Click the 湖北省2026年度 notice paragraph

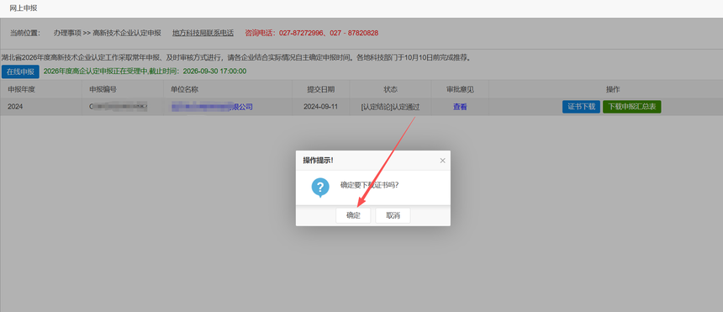(x=235, y=58)
